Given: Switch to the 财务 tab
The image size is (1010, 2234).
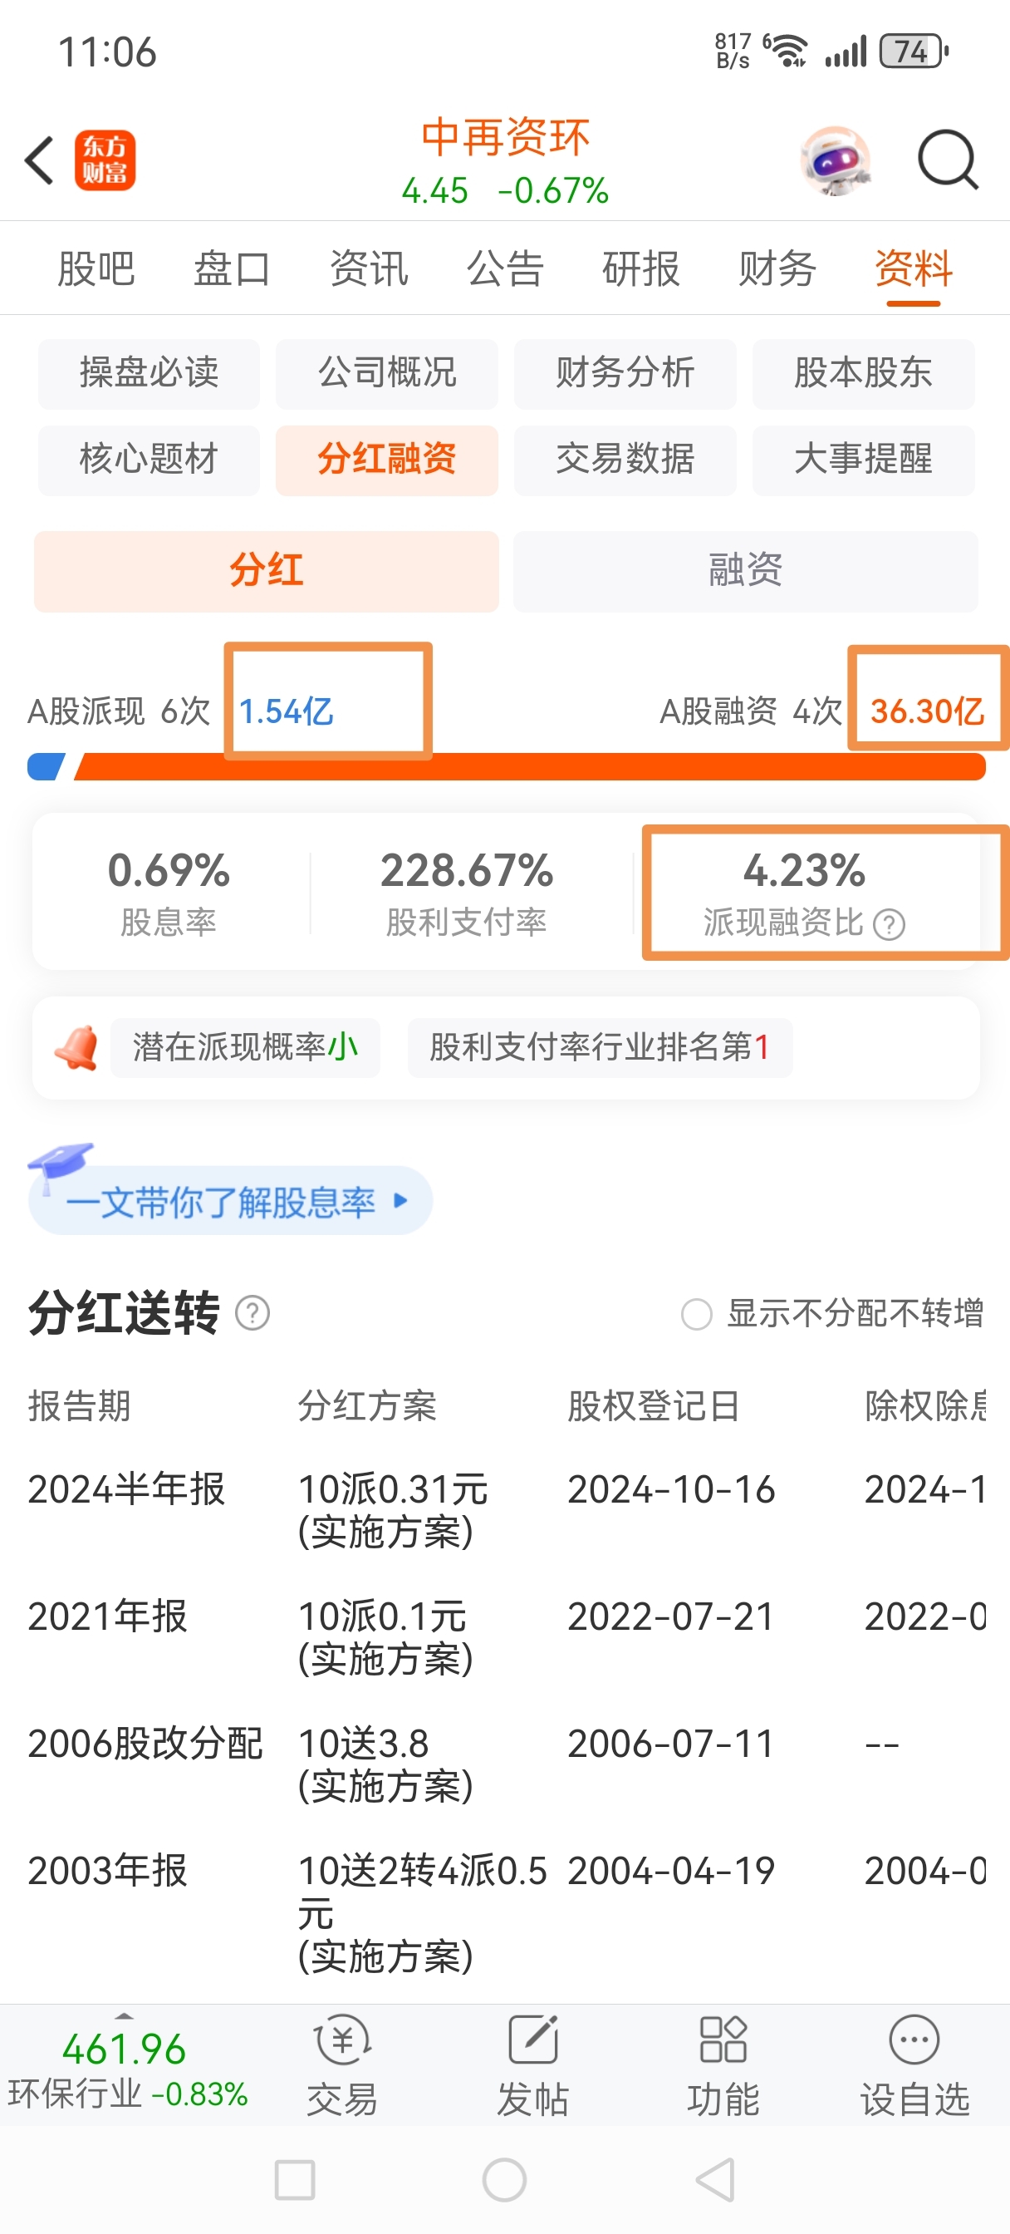Looking at the screenshot, I should pos(777,268).
